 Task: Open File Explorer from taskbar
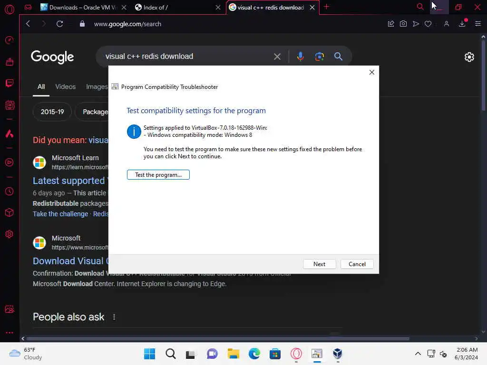click(x=233, y=354)
